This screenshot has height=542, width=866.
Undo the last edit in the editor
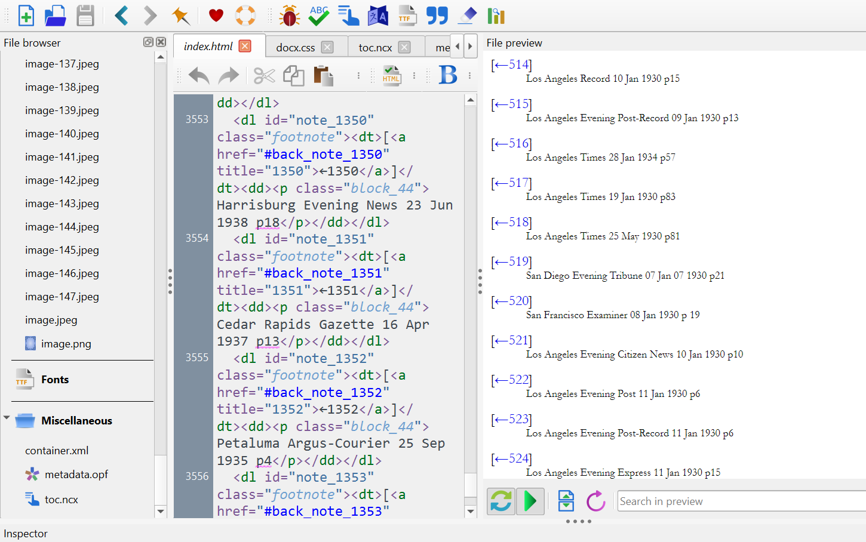point(199,76)
